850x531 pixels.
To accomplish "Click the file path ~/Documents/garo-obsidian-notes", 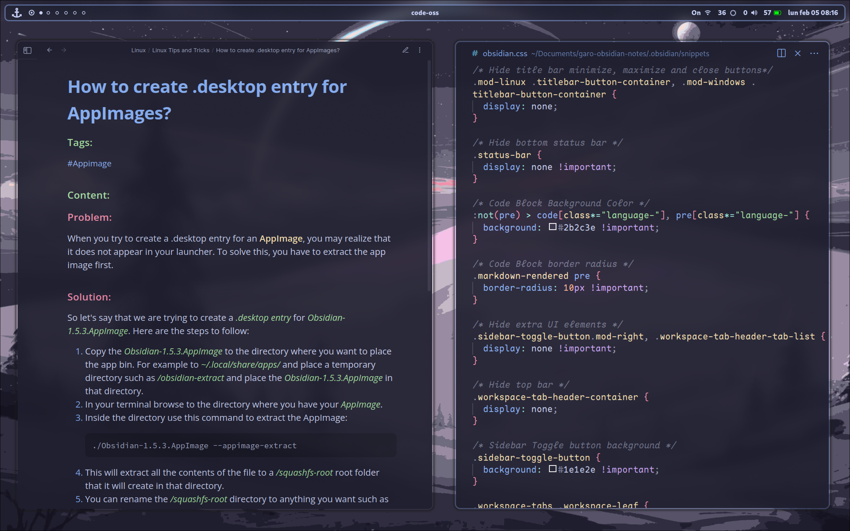I will coord(620,54).
